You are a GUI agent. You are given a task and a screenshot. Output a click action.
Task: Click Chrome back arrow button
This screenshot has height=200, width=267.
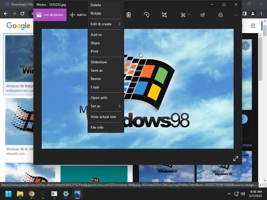tap(6, 14)
